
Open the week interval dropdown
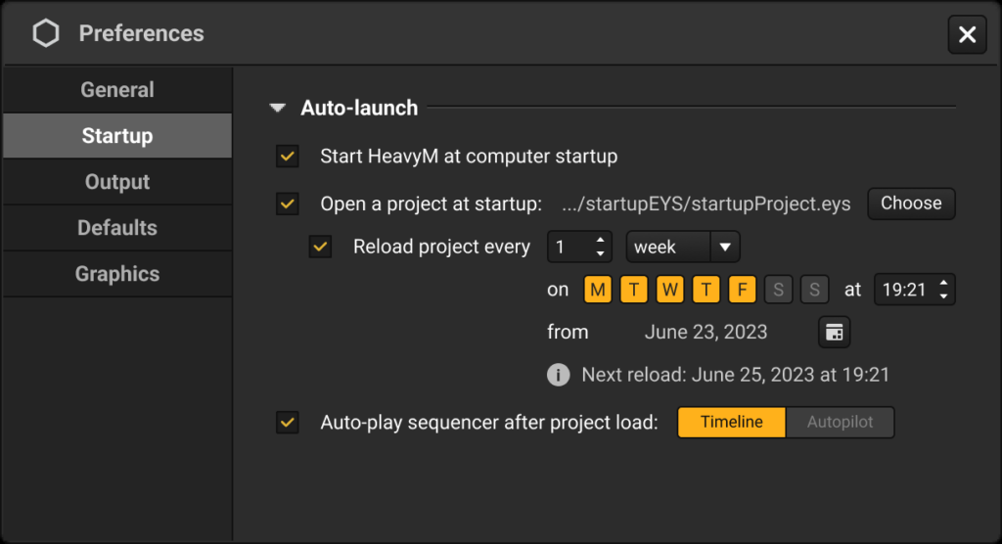(682, 247)
